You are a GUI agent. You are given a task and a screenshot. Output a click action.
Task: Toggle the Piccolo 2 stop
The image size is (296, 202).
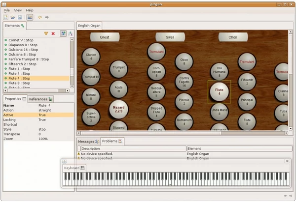point(184,102)
